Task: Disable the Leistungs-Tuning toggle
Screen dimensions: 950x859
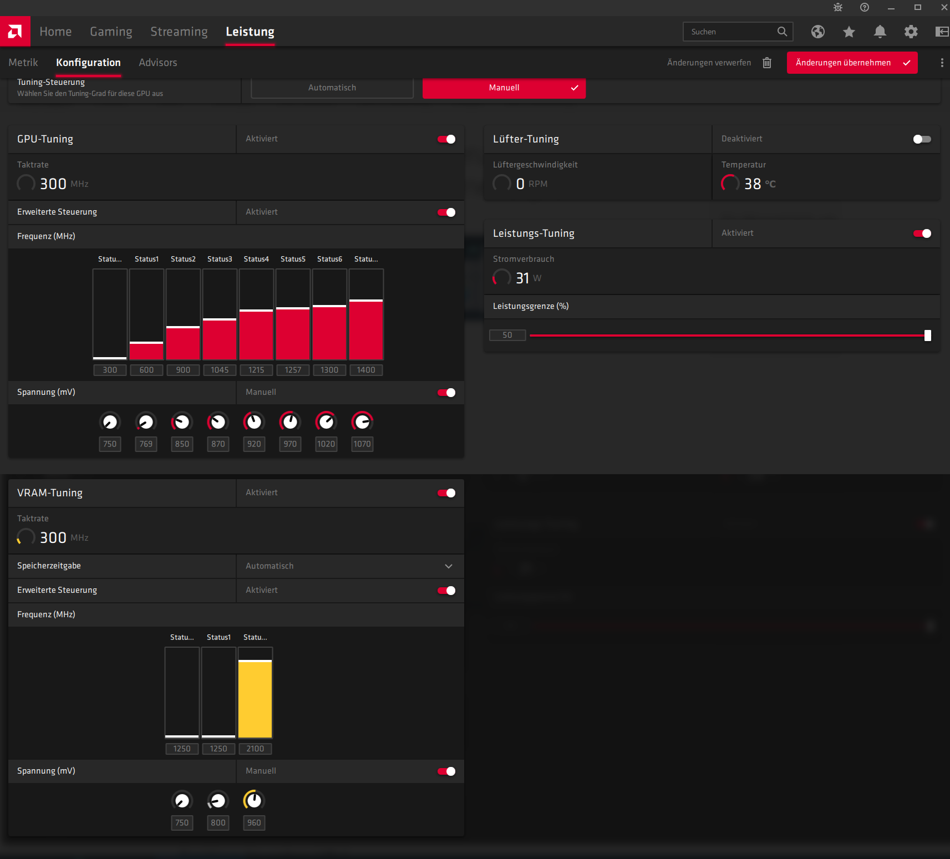Action: click(922, 233)
